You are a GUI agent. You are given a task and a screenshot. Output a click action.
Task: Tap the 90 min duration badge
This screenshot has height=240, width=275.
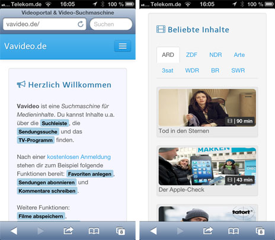240,121
